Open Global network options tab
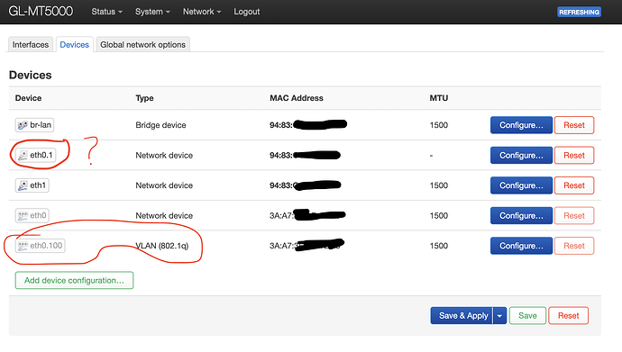Image resolution: width=622 pixels, height=352 pixels. 142,45
